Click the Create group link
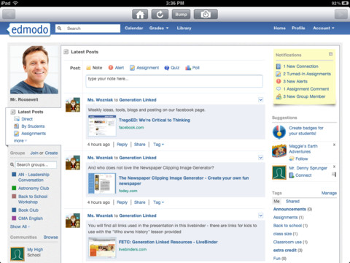Image resolution: width=350 pixels, height=263 pixels. (51, 153)
